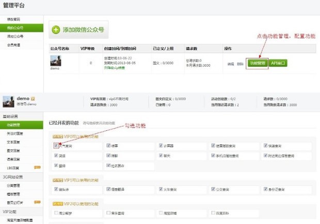Click 编辑 link in demo row

click(x=231, y=64)
